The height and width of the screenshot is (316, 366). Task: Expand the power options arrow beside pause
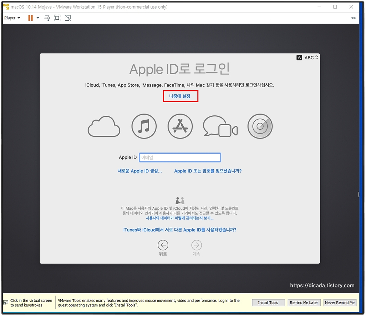click(x=38, y=18)
